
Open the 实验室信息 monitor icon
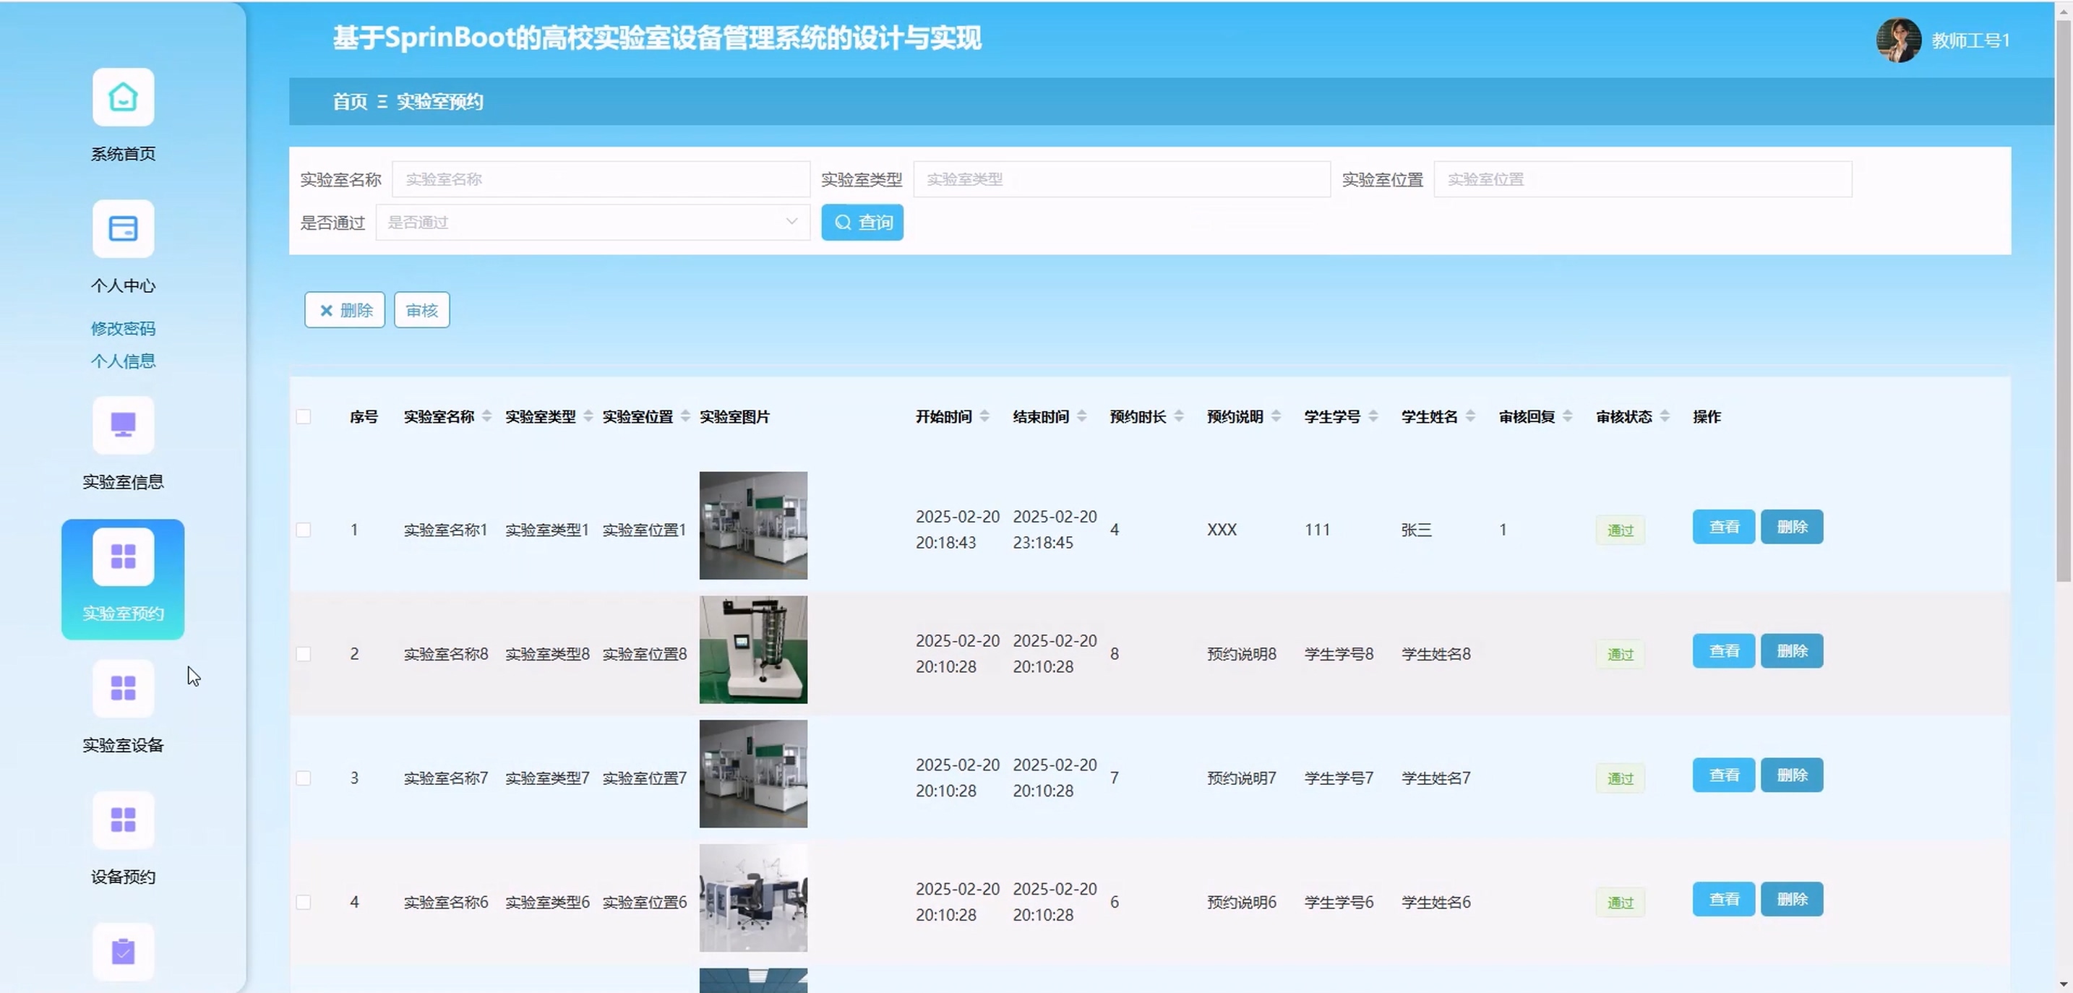coord(123,425)
